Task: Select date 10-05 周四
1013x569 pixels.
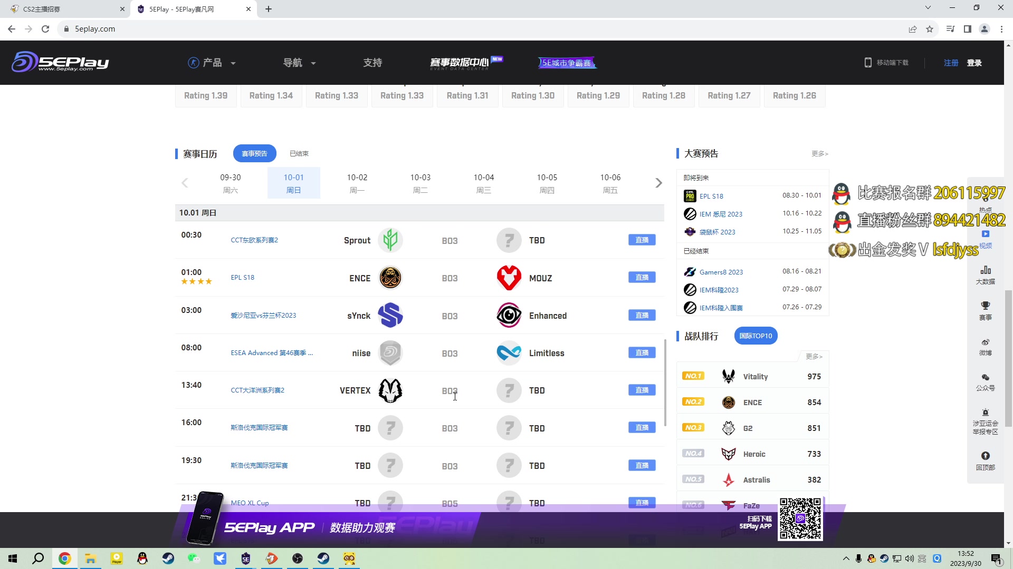Action: (x=547, y=183)
